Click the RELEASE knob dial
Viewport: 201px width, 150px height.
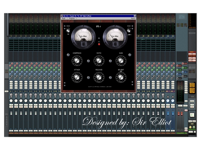click(x=99, y=77)
